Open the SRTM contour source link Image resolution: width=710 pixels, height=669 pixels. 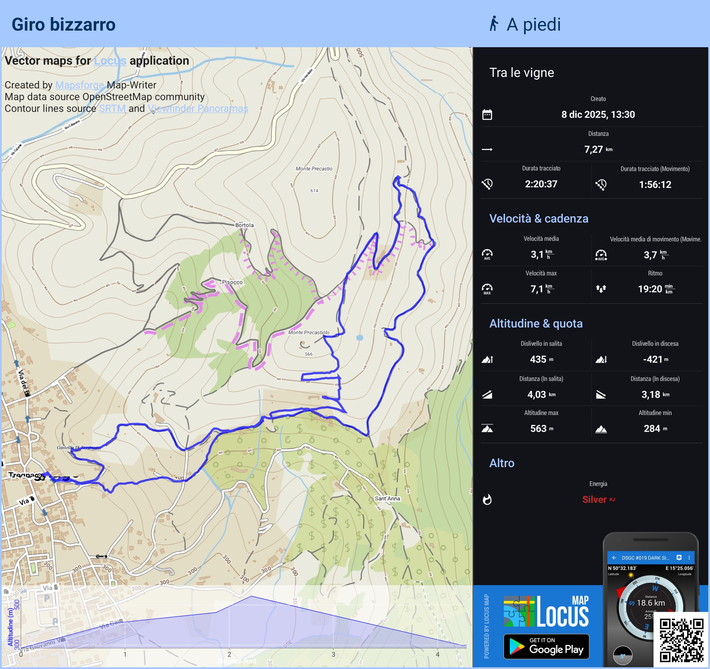(x=112, y=108)
